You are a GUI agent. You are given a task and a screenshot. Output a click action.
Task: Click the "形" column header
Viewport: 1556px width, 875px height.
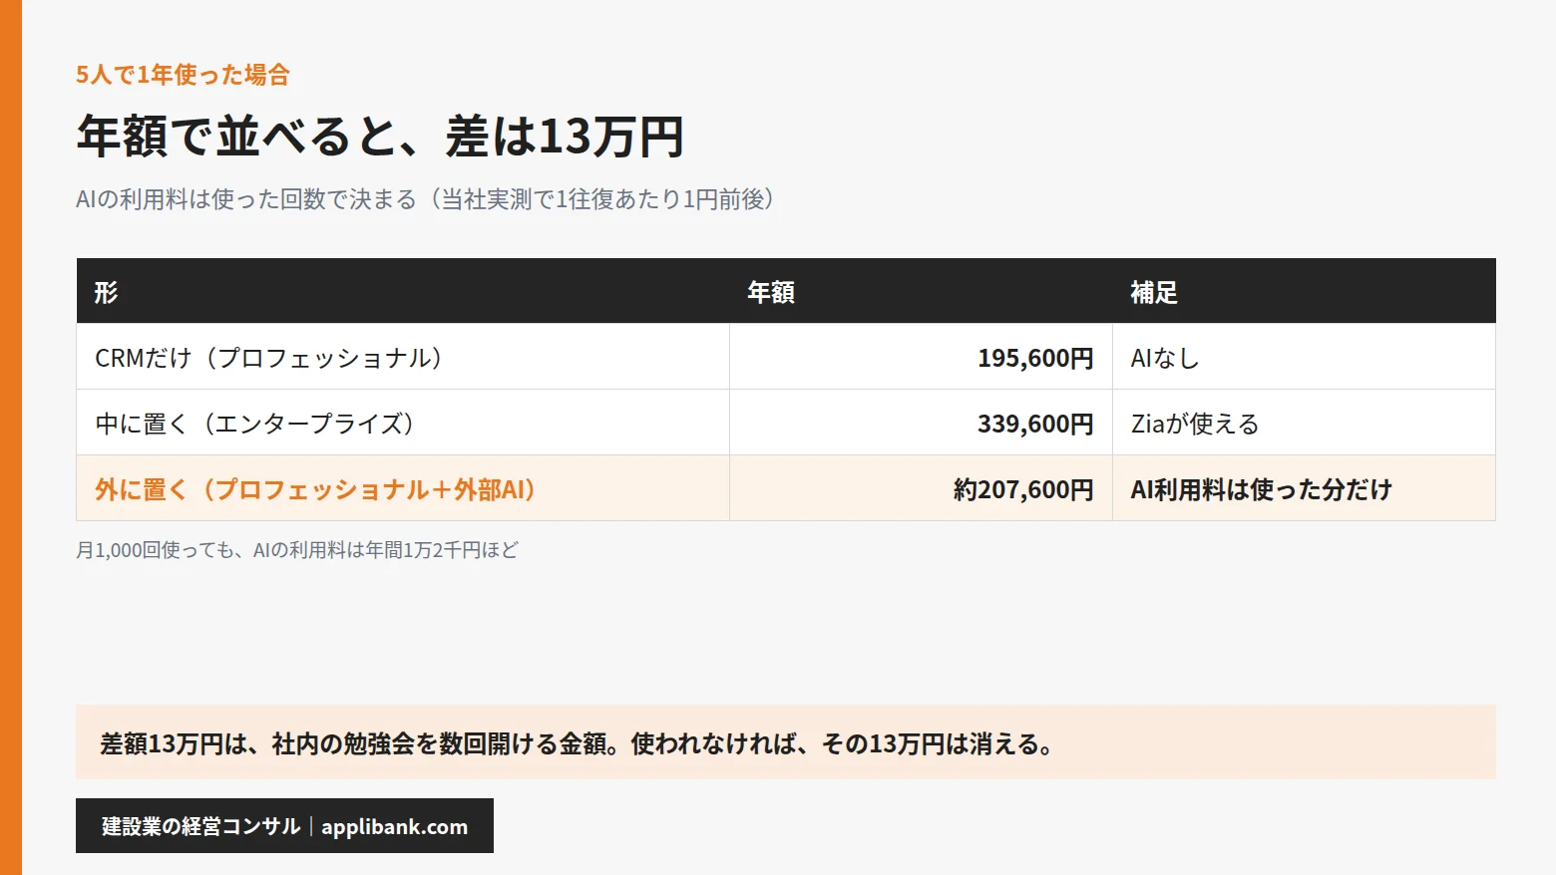point(403,291)
